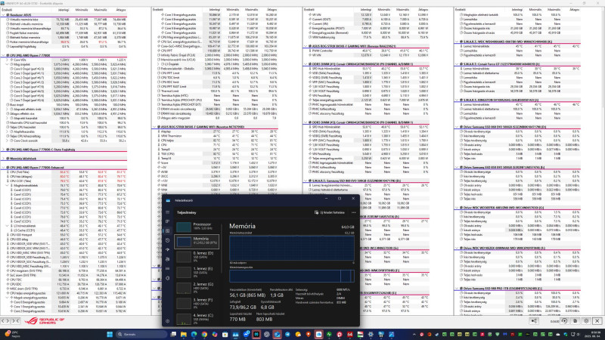Select Memória in Task Manager performance list
The height and width of the screenshot is (340, 605).
tap(197, 241)
